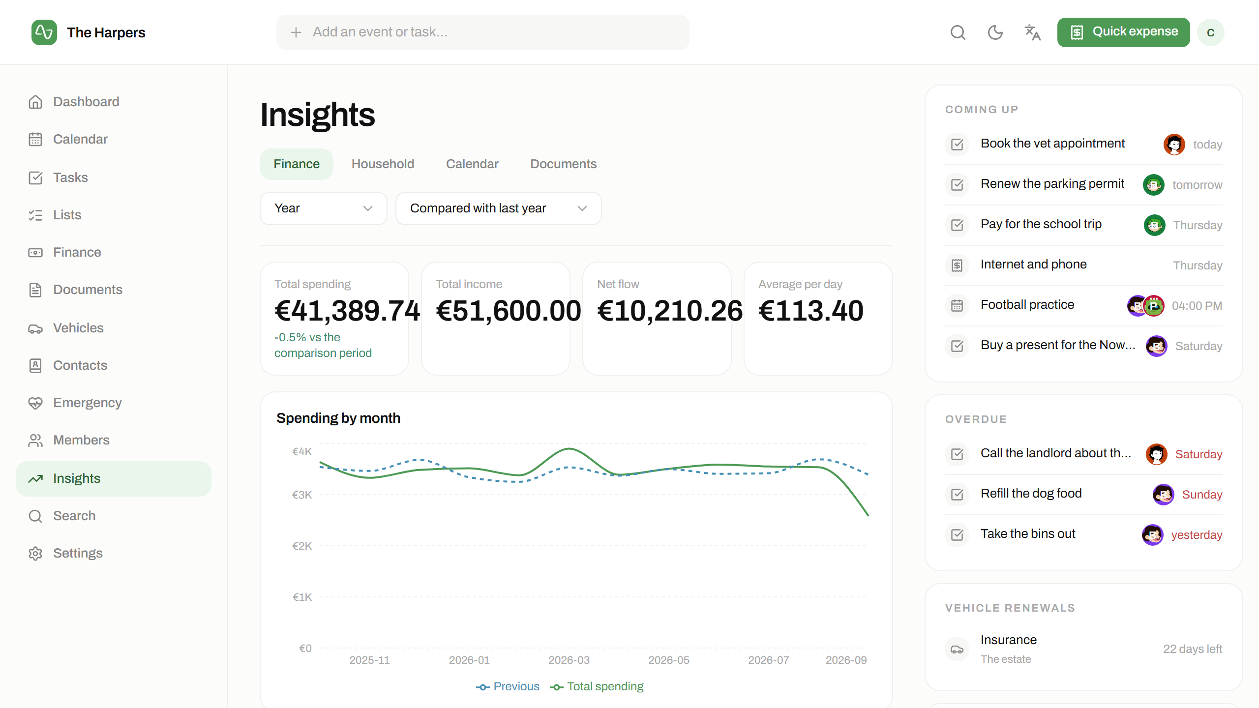Image resolution: width=1259 pixels, height=708 pixels.
Task: Toggle dark mode moon icon
Action: point(995,32)
